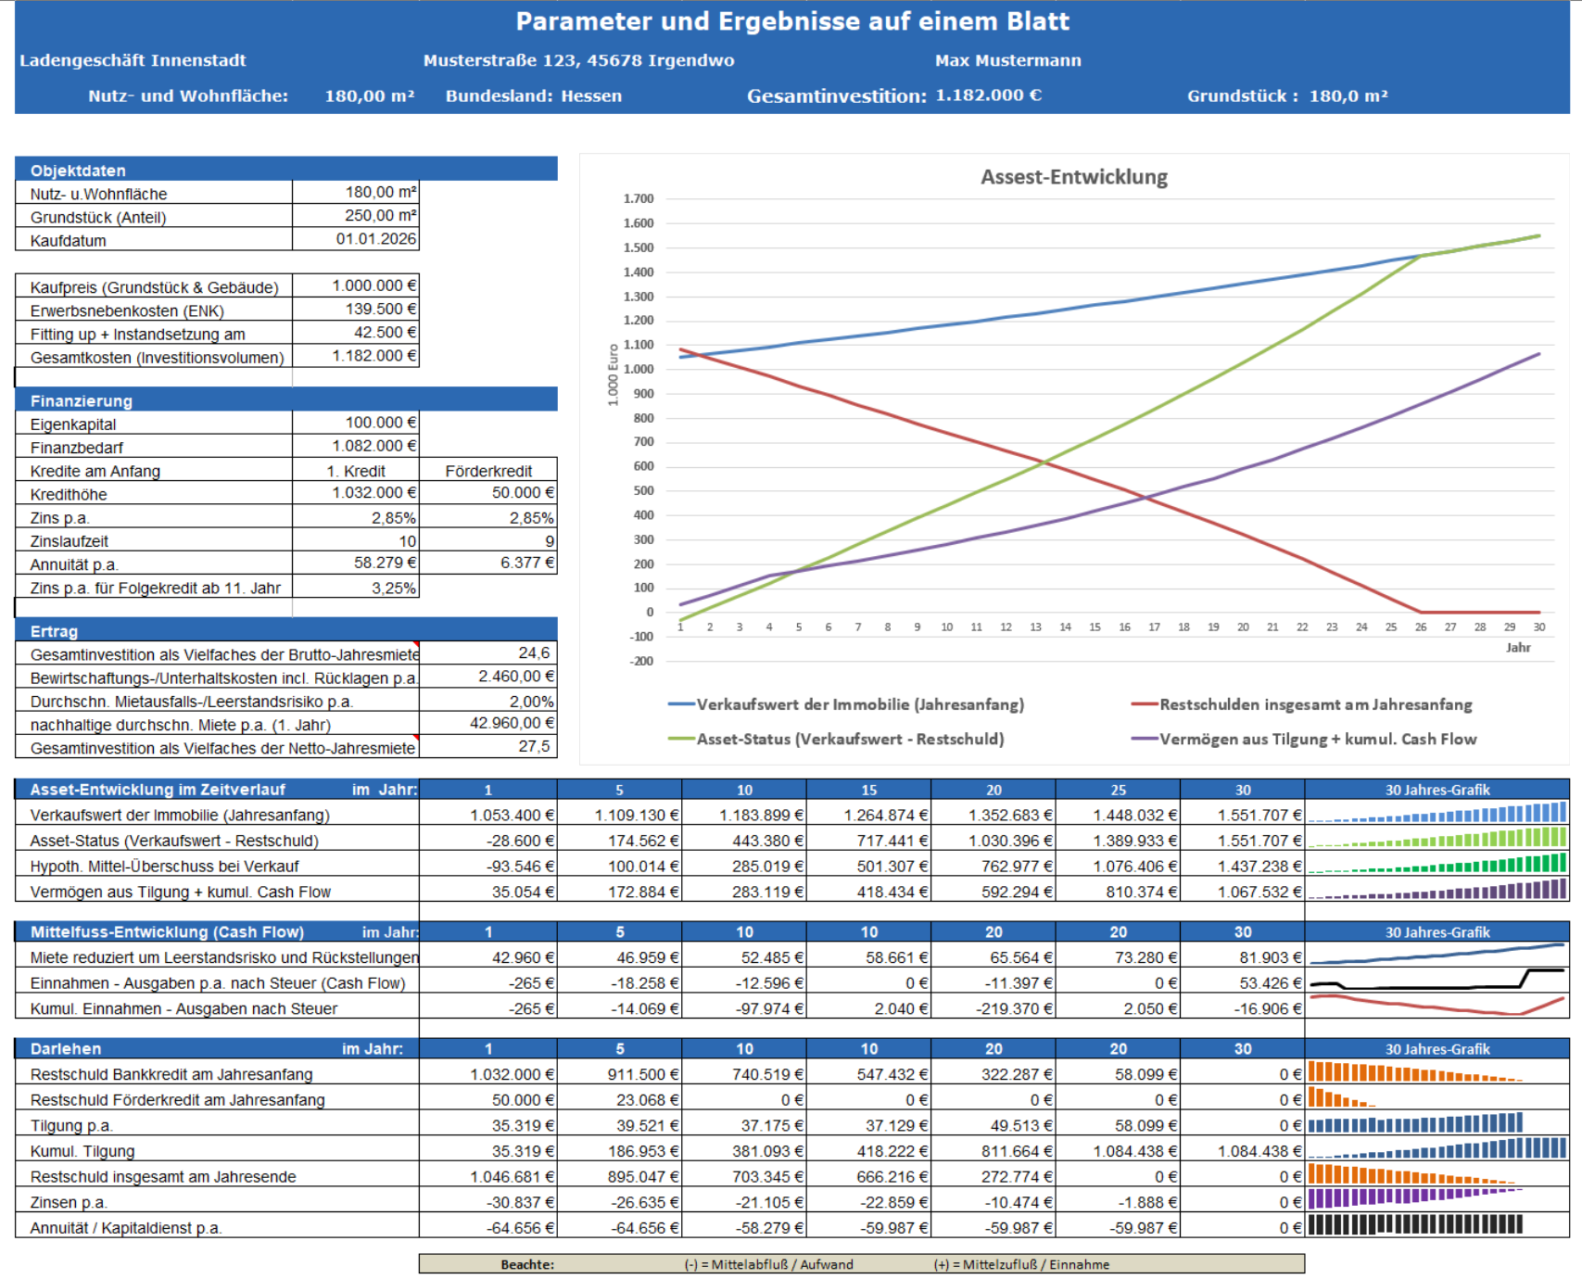Click the 1.000 Euro y-axis title
Screen dimensions: 1582x1279
613,374
